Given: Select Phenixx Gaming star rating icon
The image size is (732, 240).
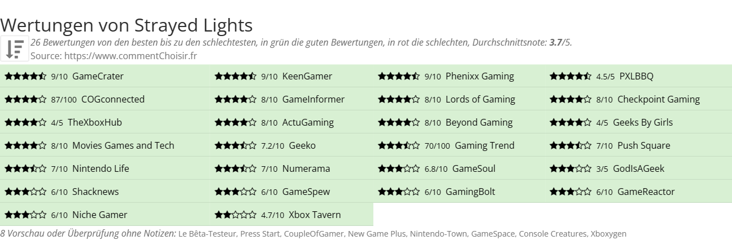Looking at the screenshot, I should coord(399,76).
